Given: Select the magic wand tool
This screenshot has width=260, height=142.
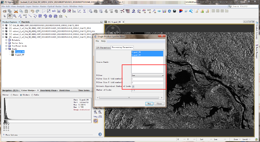Looking at the screenshot, I should click(66, 16).
